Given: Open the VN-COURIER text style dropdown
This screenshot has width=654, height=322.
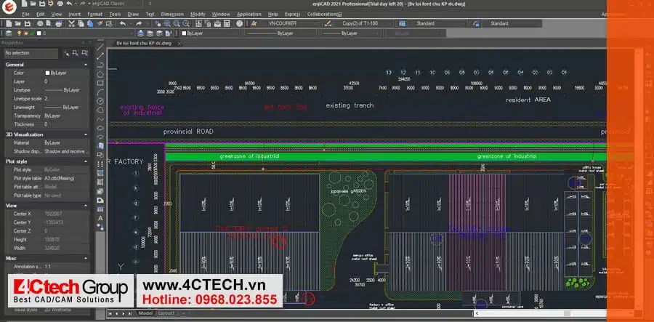Looking at the screenshot, I should coord(288,24).
